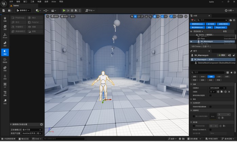Click the 透视 perspective viewport button
237x142 pixels.
click(55, 16)
